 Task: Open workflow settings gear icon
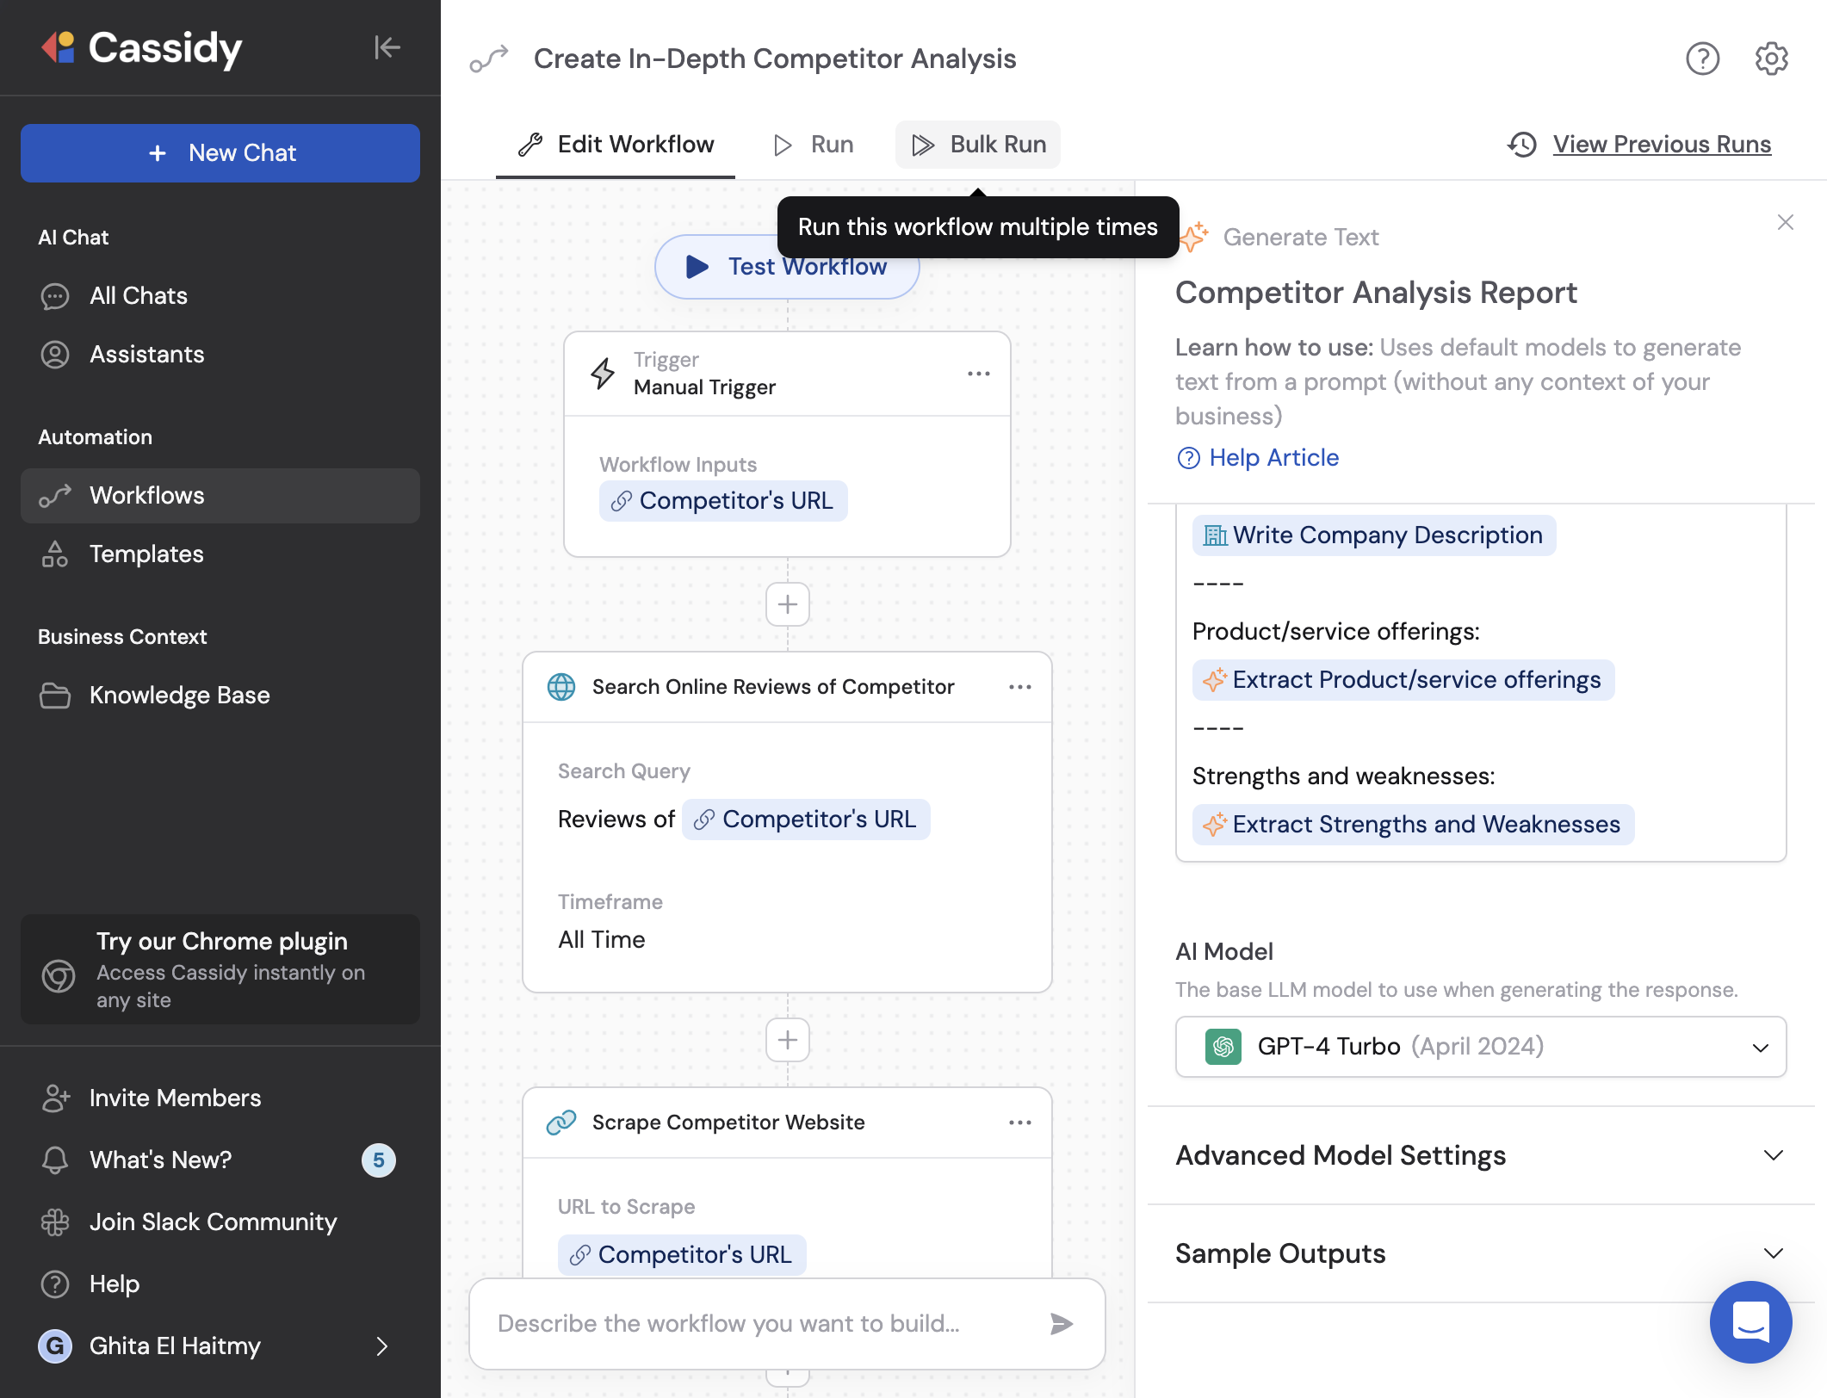click(x=1771, y=59)
